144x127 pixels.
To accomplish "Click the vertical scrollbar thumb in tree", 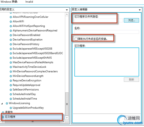I will (67, 104).
